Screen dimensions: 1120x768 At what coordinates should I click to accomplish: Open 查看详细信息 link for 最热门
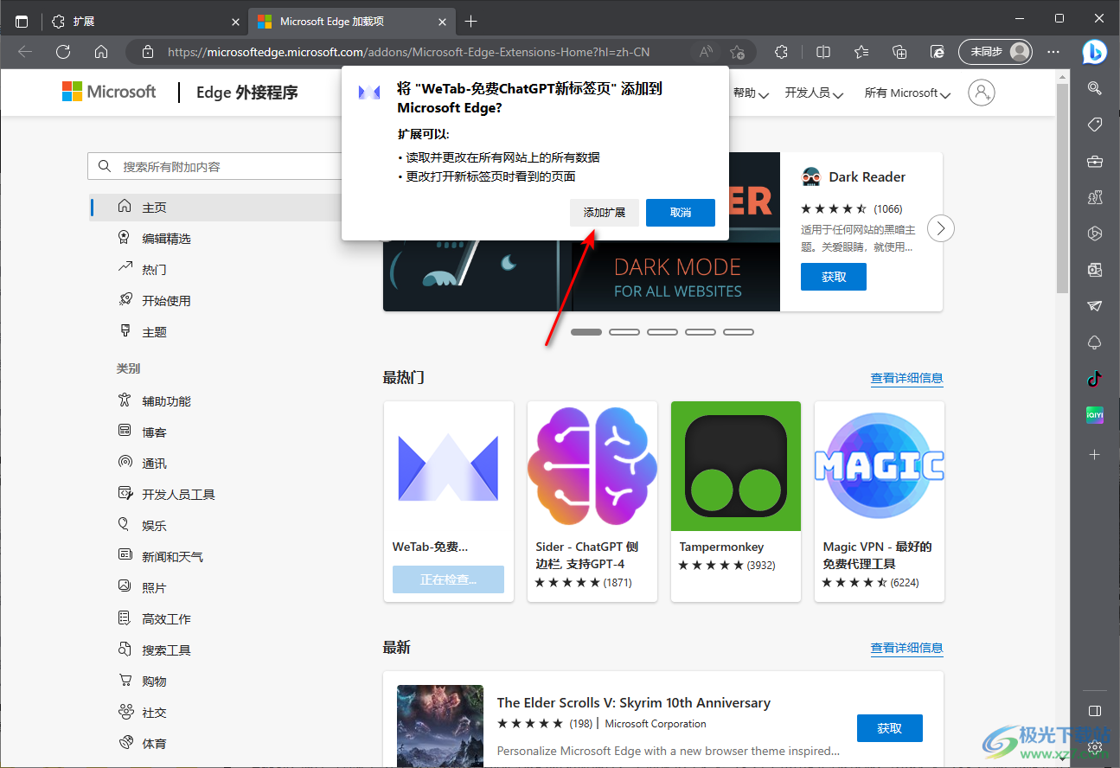906,378
